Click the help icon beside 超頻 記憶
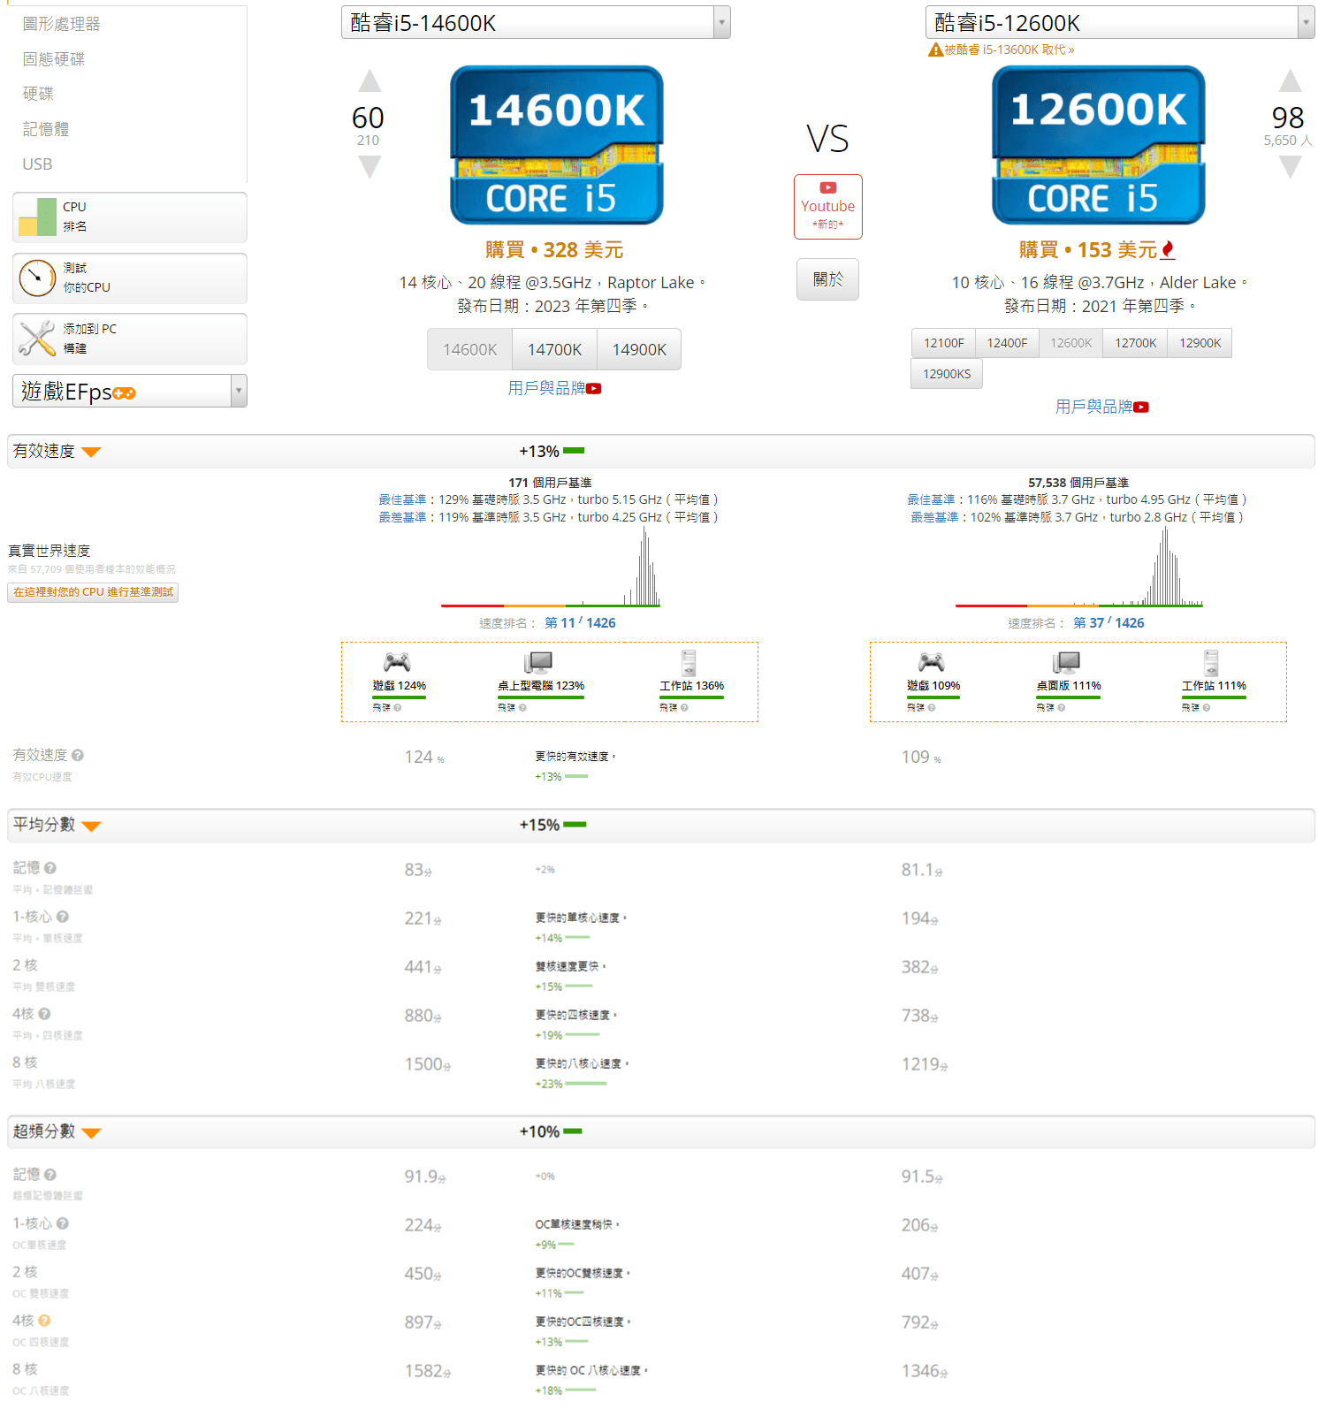The height and width of the screenshot is (1417, 1318). point(50,1175)
